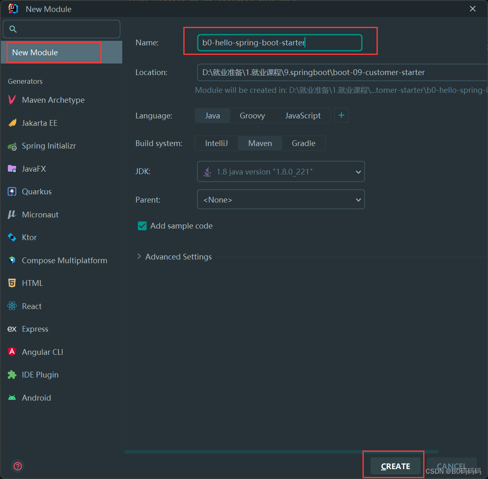Select New Module in the sidebar
This screenshot has height=479, width=488.
[62, 52]
